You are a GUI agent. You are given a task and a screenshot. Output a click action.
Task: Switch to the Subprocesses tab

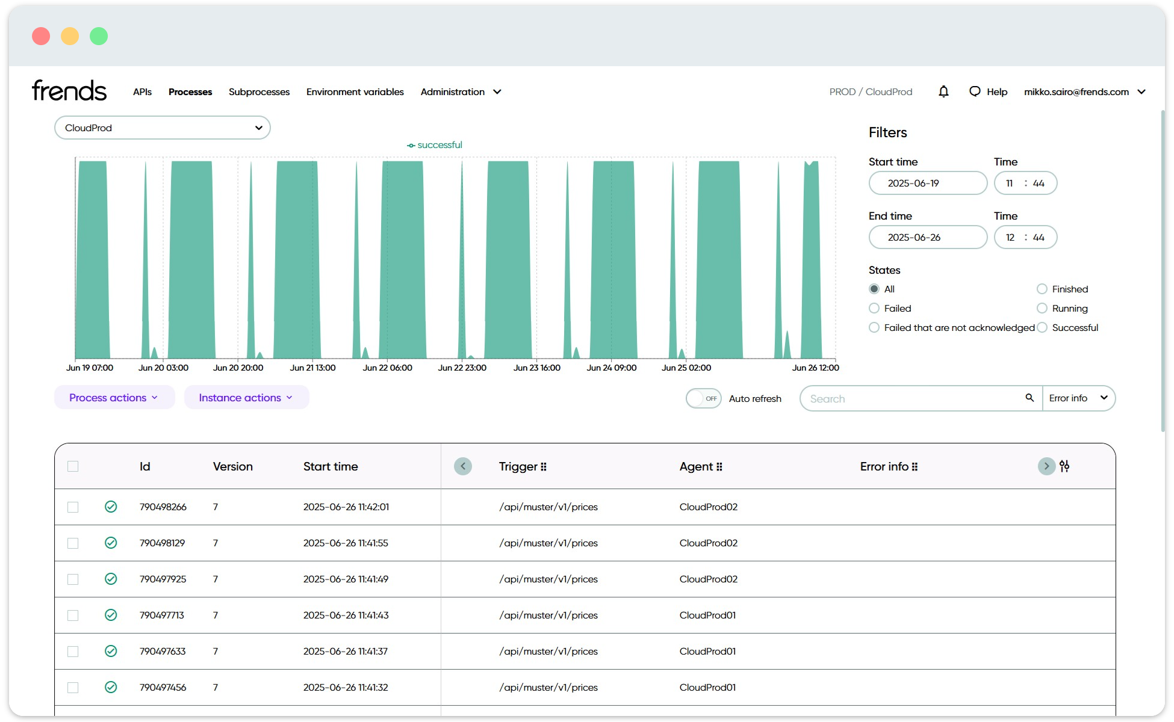pyautogui.click(x=259, y=92)
